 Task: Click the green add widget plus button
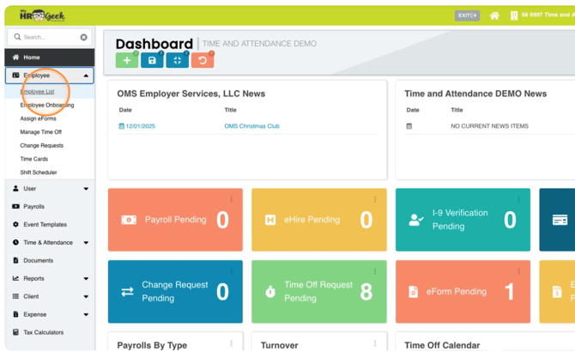[x=127, y=60]
